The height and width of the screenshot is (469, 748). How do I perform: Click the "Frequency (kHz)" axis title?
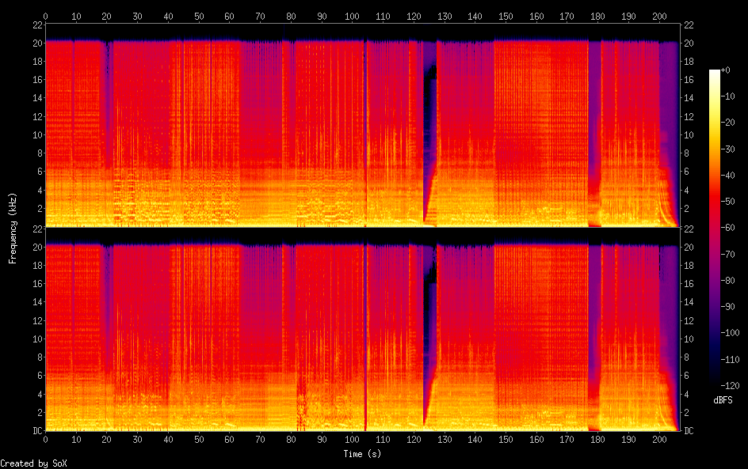click(13, 228)
